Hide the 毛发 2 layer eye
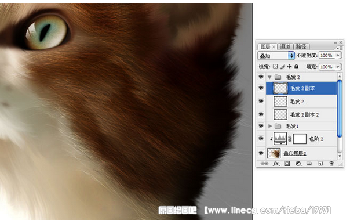 261,101
